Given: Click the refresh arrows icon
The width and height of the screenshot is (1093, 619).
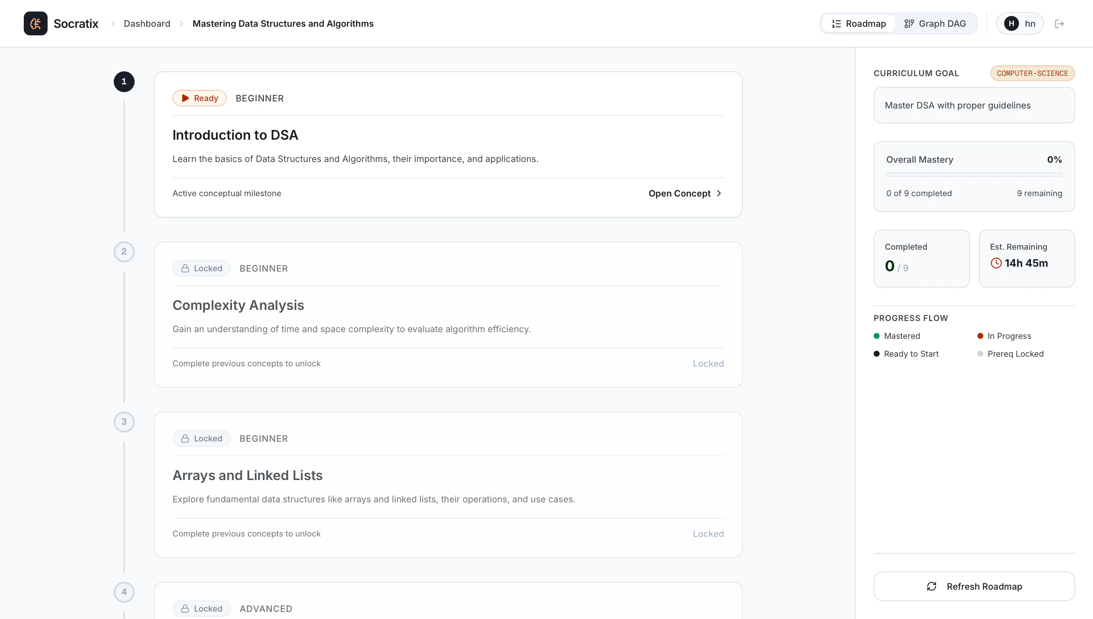Looking at the screenshot, I should pyautogui.click(x=931, y=586).
